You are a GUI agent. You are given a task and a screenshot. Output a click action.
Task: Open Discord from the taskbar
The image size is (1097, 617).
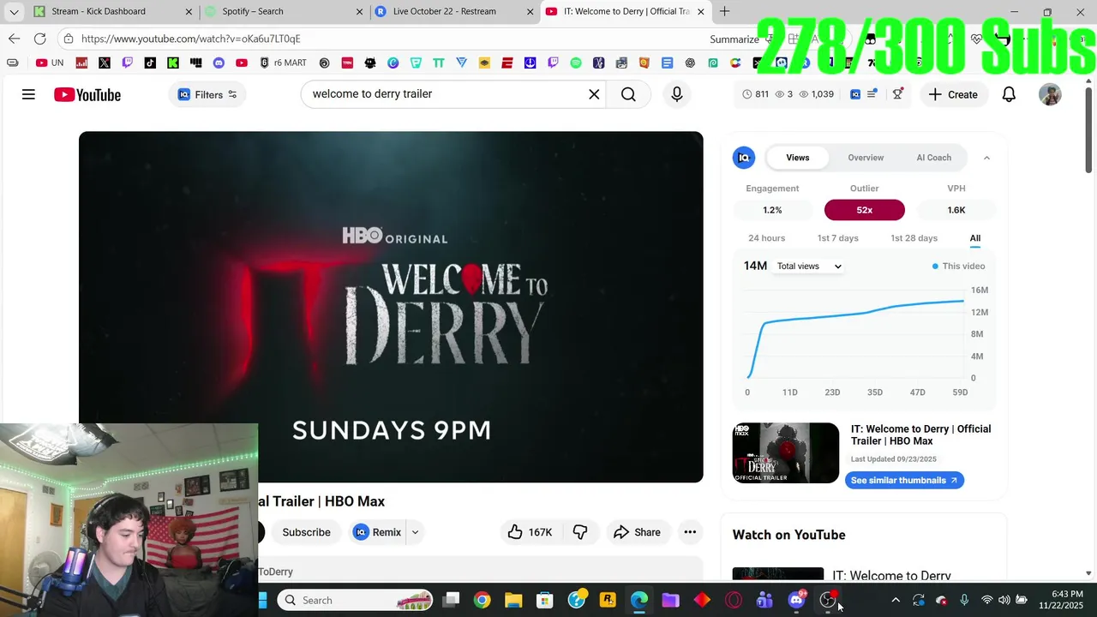[x=796, y=600]
